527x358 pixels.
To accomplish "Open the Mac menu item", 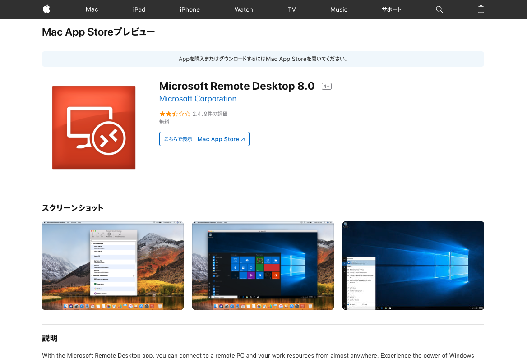I will (92, 9).
